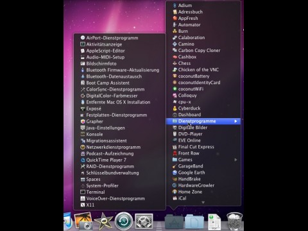This screenshot has width=308, height=231.
Task: Launch Schlüsselbundverwaltung
Action: click(x=120, y=173)
